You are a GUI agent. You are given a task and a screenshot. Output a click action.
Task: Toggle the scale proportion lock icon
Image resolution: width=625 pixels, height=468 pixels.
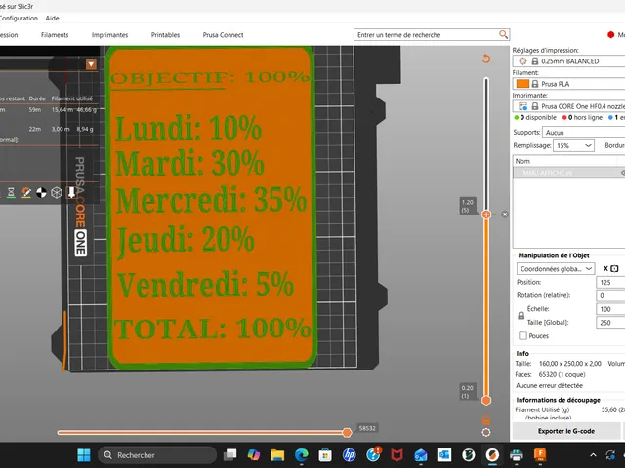521,316
